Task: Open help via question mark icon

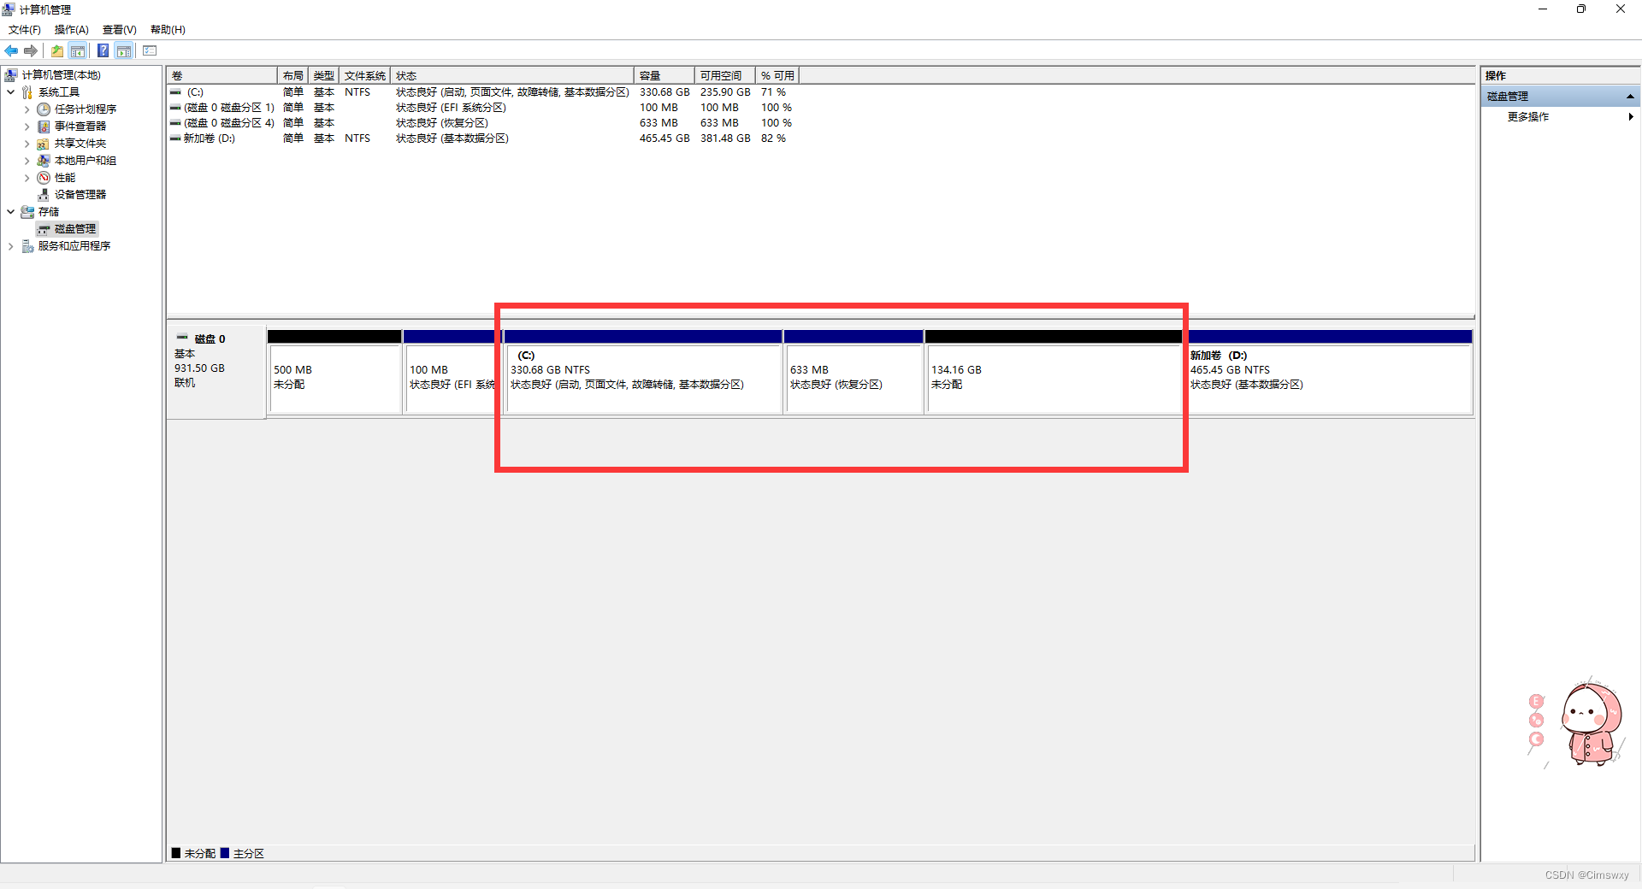Action: tap(103, 51)
